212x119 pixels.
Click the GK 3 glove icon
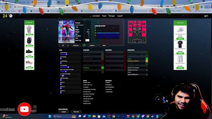coord(61,91)
